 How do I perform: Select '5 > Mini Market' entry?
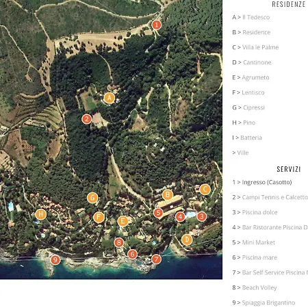click(x=254, y=242)
